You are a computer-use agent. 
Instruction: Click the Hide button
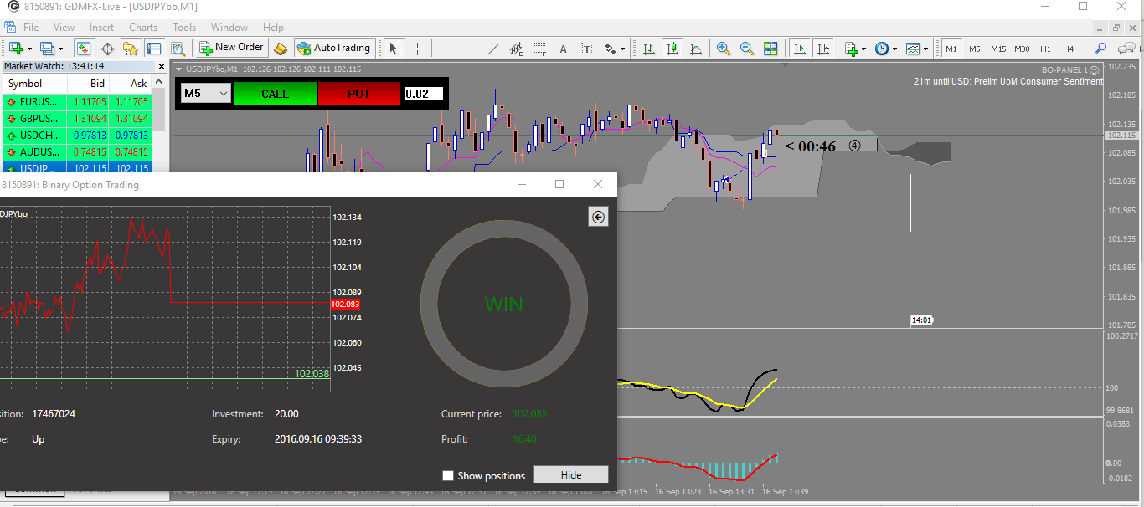[571, 474]
